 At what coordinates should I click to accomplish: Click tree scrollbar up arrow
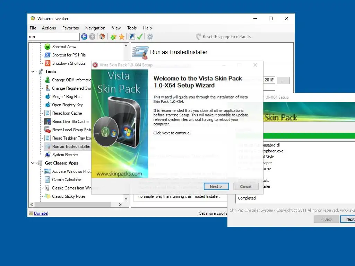pos(126,46)
